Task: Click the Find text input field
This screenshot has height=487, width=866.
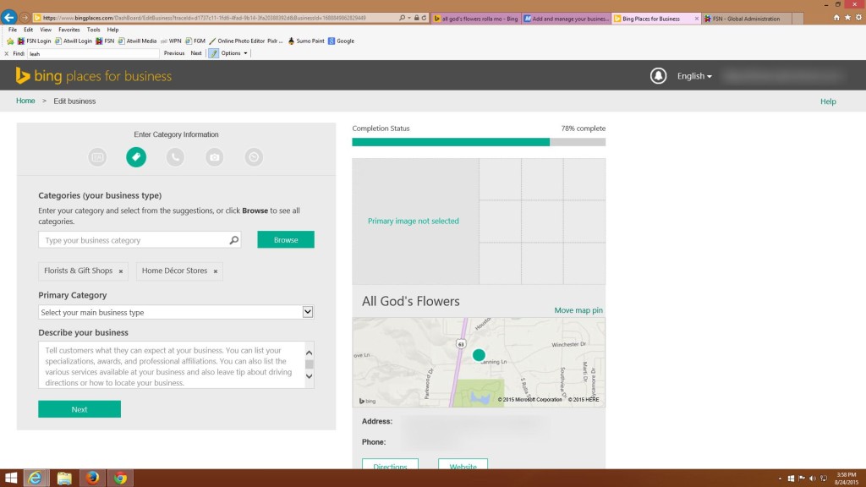Action: (93, 53)
